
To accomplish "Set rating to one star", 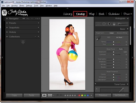I will pos(65,95).
